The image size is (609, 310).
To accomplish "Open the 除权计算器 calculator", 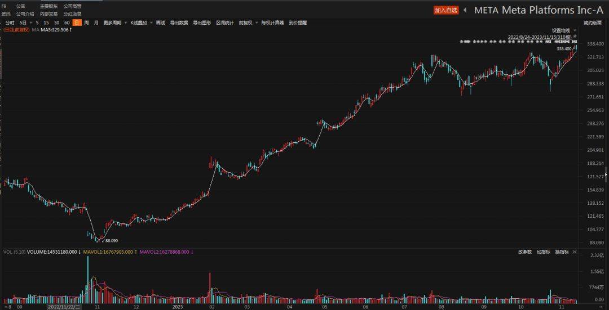I will (272, 23).
